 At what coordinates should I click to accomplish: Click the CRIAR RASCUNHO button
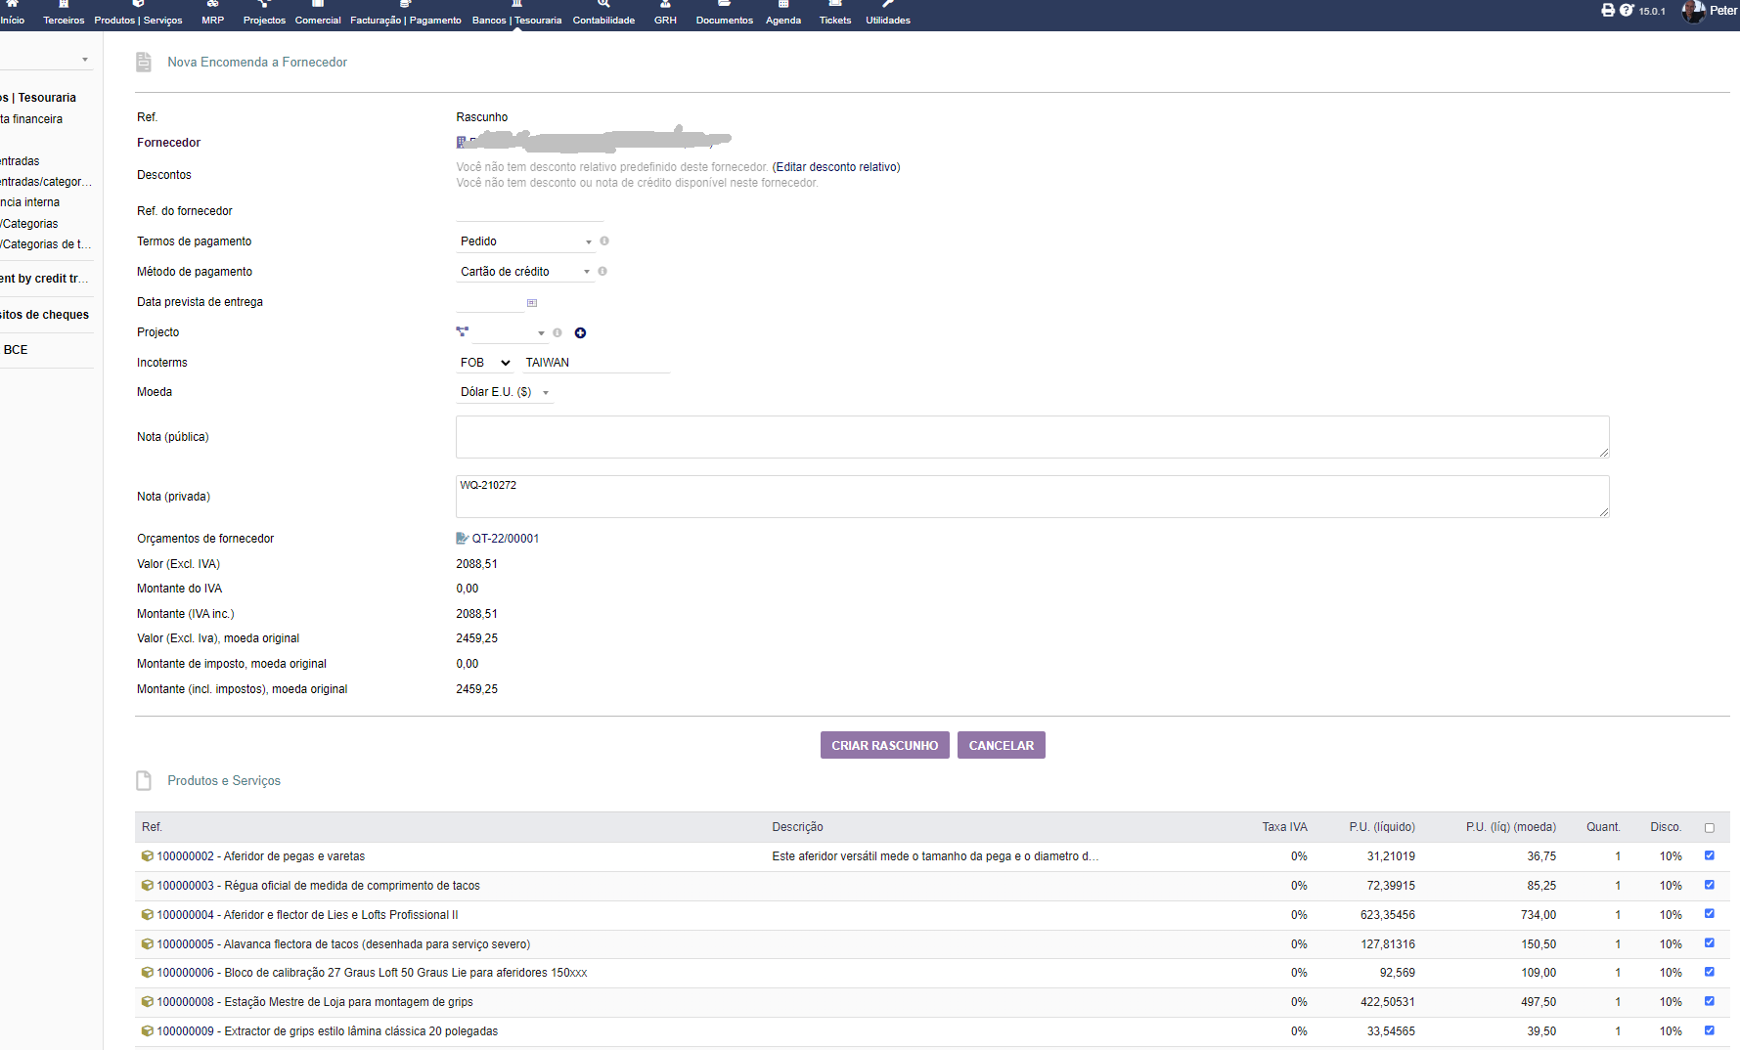pyautogui.click(x=884, y=746)
